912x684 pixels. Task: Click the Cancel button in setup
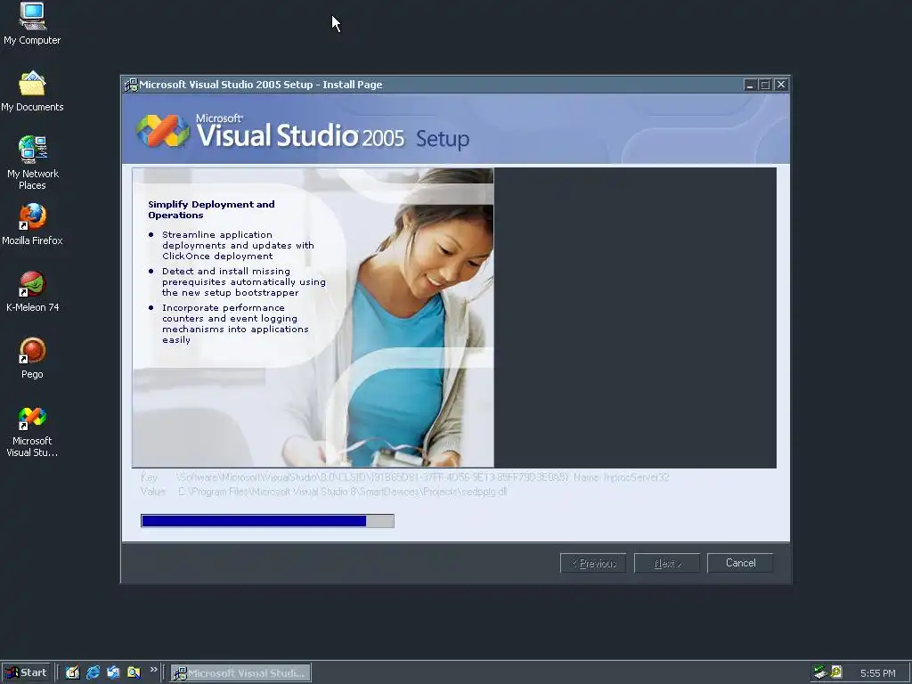740,563
